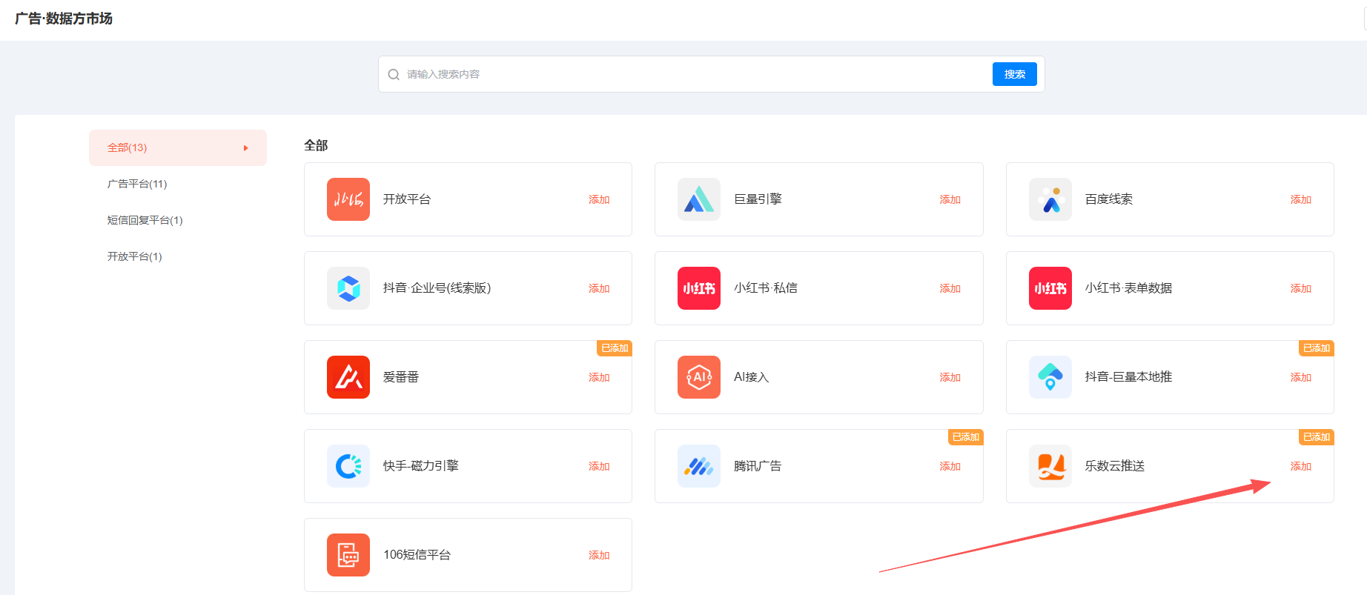Open the 开放平台(1) sidebar category
The height and width of the screenshot is (595, 1367).
coord(134,256)
